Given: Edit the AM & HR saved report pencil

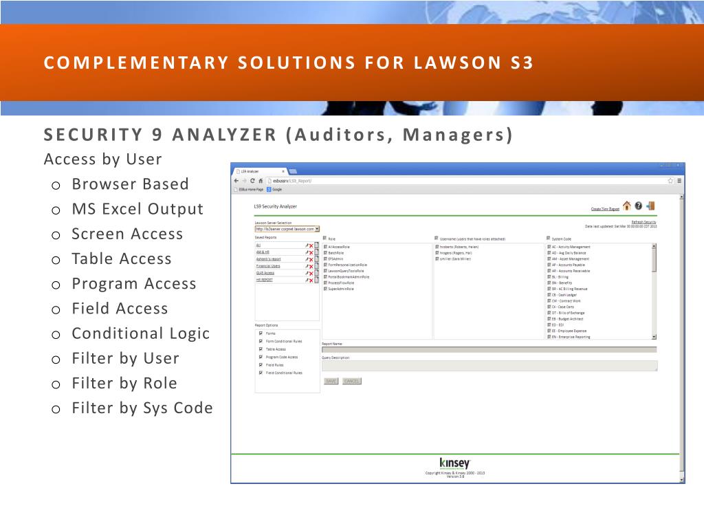Looking at the screenshot, I should pyautogui.click(x=307, y=252).
